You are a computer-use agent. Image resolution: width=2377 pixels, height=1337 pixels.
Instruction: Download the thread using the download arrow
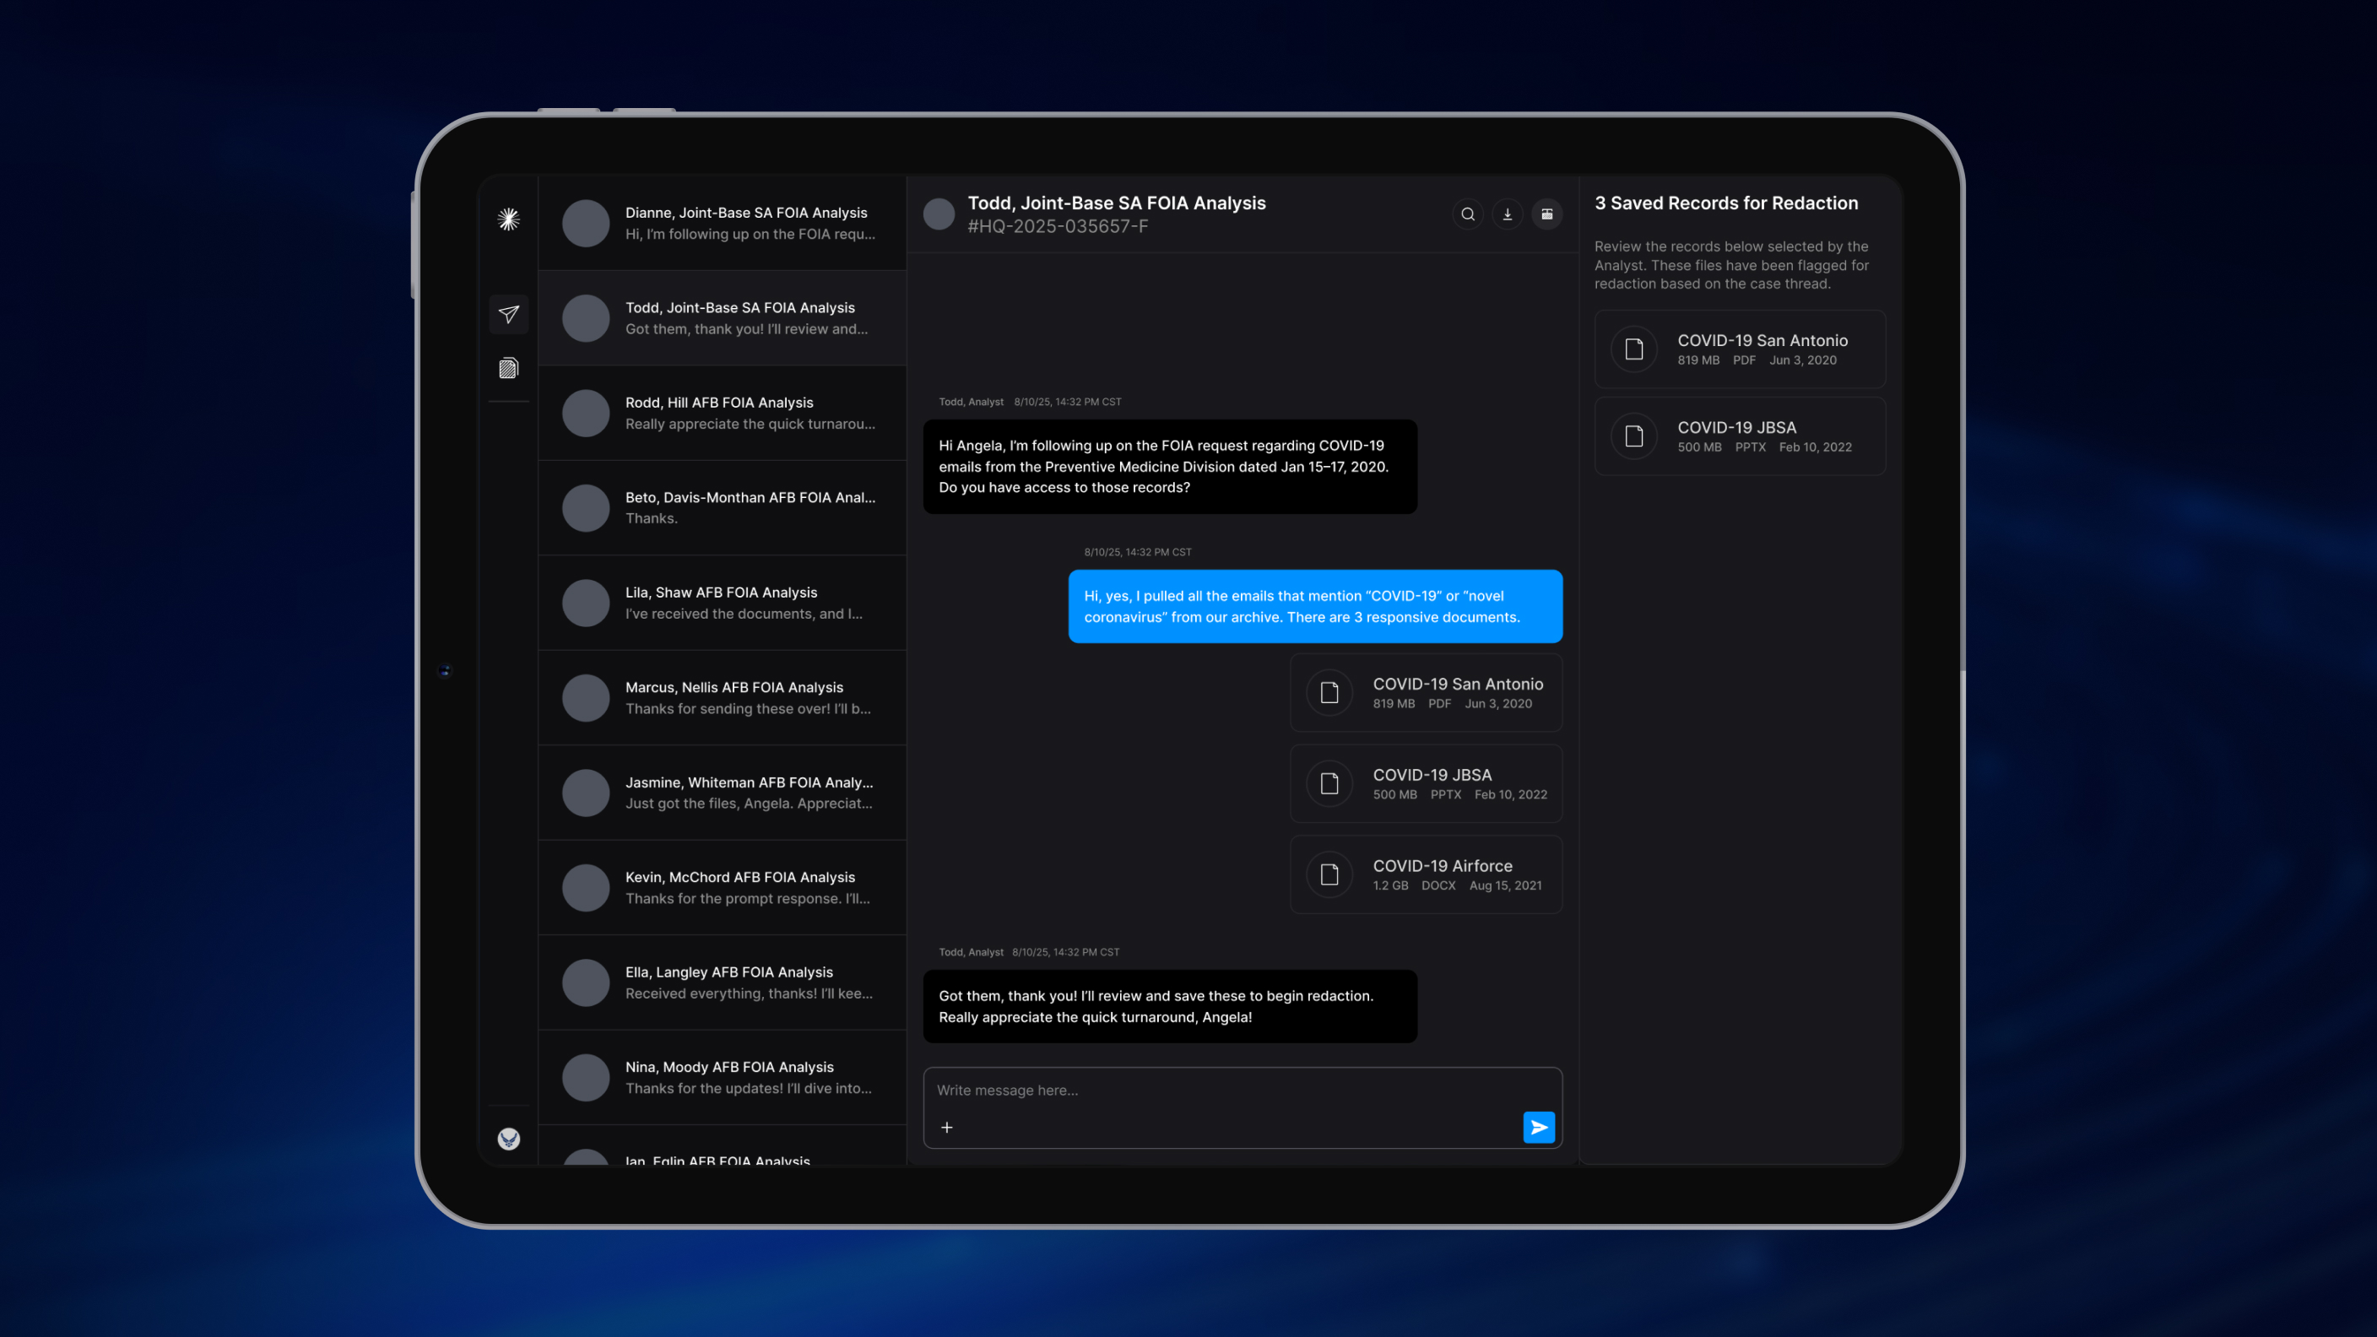coord(1507,214)
